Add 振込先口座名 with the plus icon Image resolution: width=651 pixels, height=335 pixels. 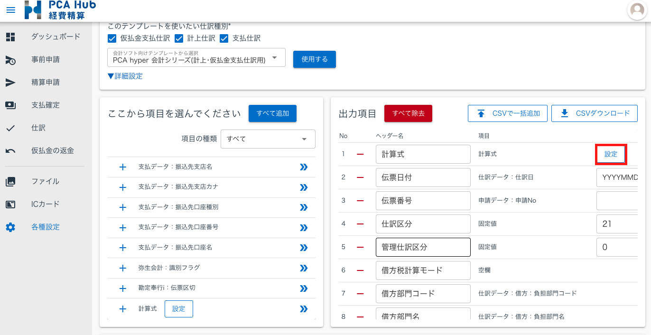pyautogui.click(x=122, y=248)
